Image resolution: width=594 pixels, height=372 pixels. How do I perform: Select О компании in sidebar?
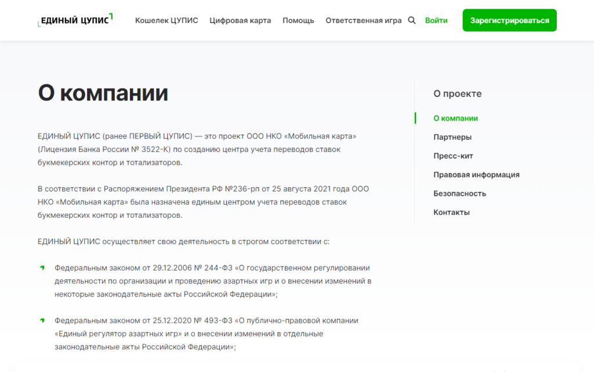[x=455, y=118]
